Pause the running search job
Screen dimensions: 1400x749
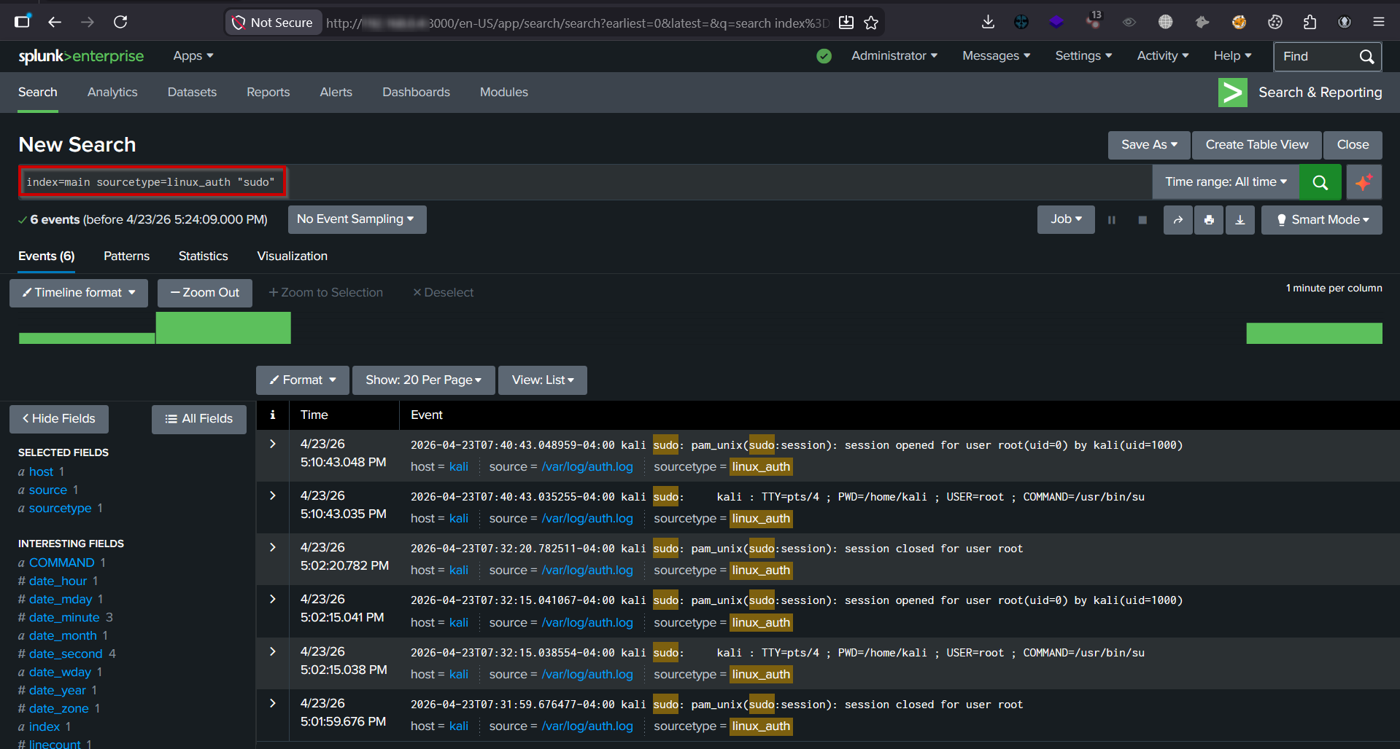click(1112, 220)
